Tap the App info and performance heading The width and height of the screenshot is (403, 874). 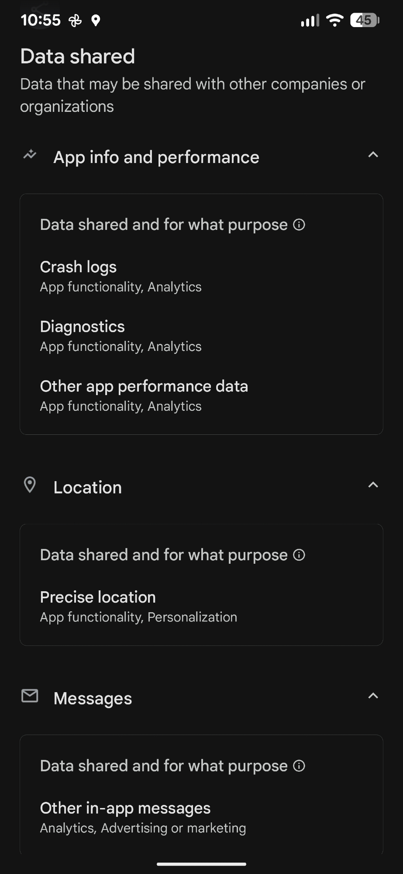[x=156, y=157]
